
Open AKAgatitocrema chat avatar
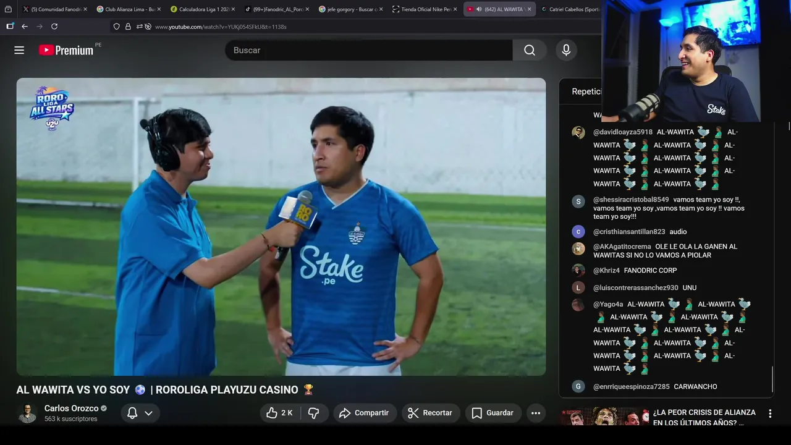[x=578, y=248]
